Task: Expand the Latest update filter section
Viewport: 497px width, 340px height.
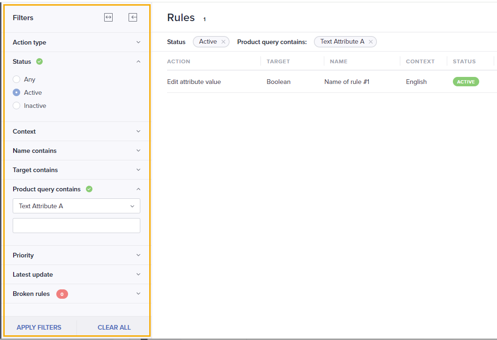Action: coord(138,274)
